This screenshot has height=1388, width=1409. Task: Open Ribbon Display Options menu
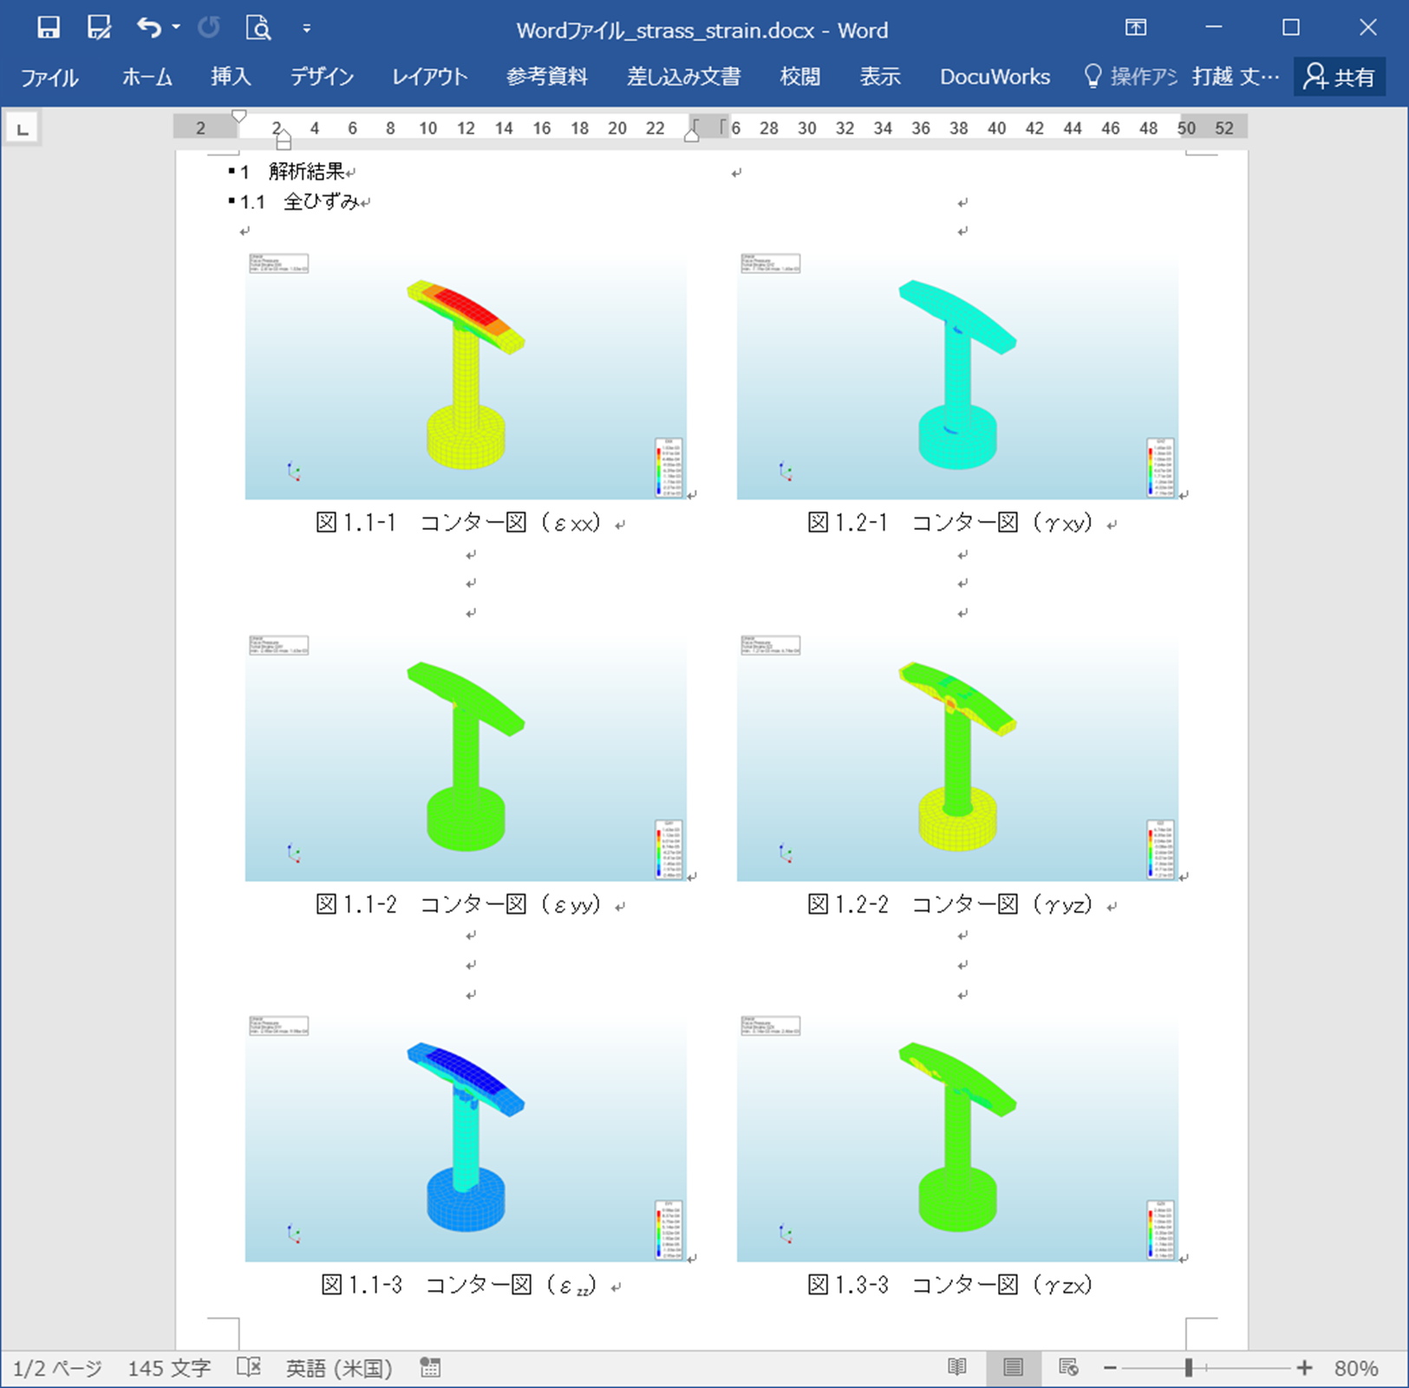click(1135, 28)
